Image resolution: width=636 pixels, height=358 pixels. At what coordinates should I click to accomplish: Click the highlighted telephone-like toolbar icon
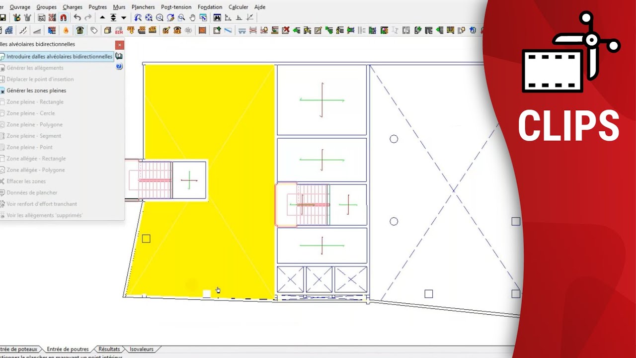pyautogui.click(x=79, y=30)
